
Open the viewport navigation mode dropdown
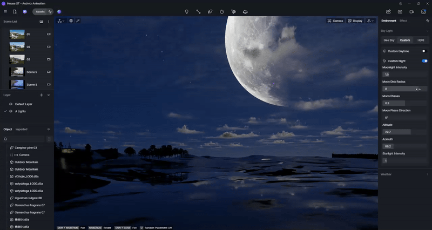point(370,21)
